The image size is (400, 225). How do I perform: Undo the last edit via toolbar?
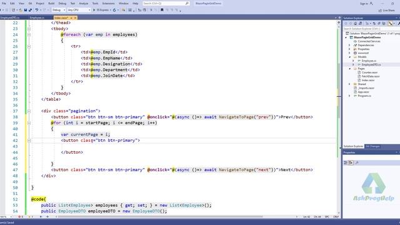(x=37, y=10)
